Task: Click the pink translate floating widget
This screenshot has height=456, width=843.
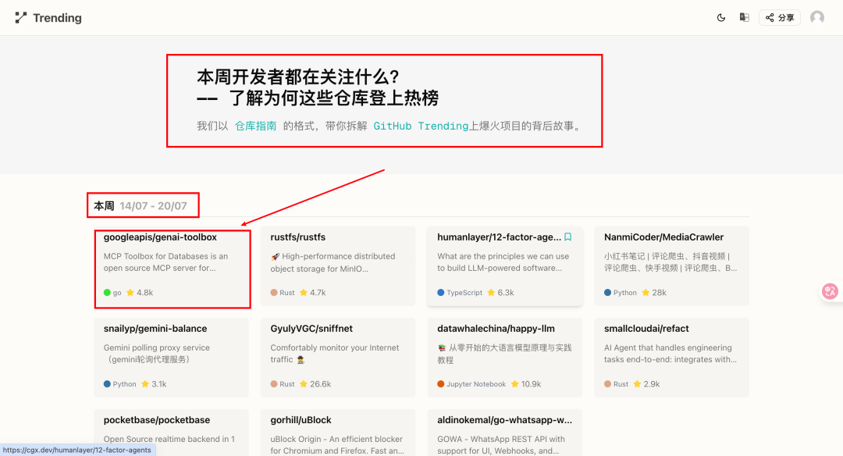Action: [830, 291]
